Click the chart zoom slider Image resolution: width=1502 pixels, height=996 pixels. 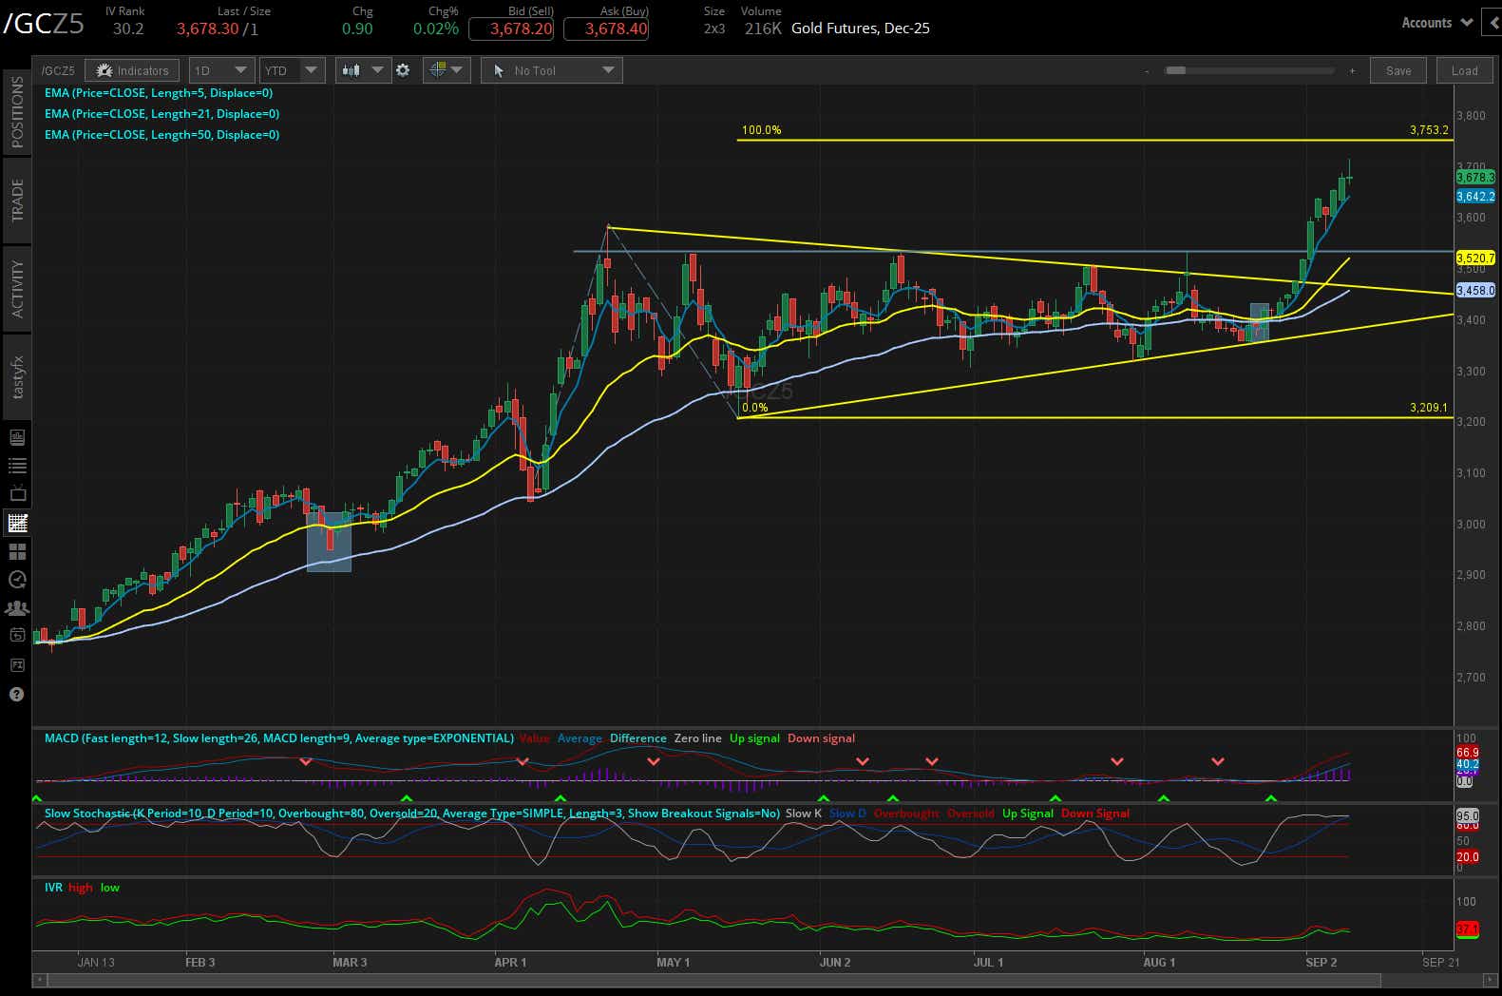click(1248, 70)
